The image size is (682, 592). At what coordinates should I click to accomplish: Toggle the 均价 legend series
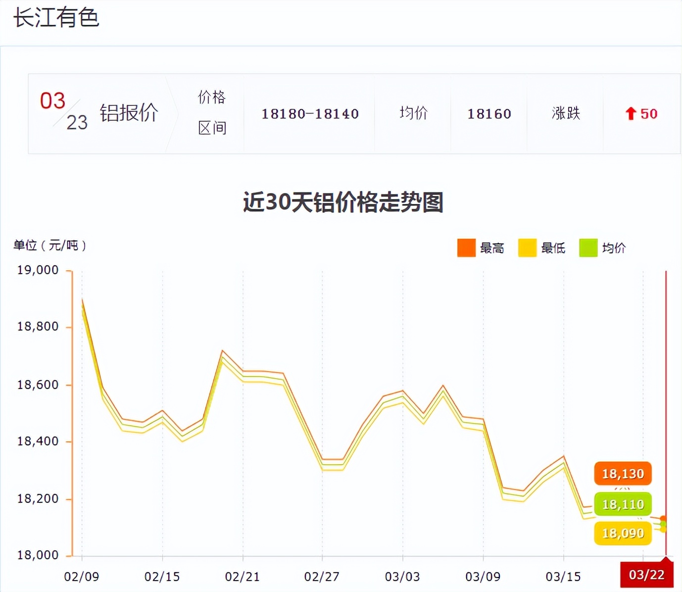click(x=603, y=248)
